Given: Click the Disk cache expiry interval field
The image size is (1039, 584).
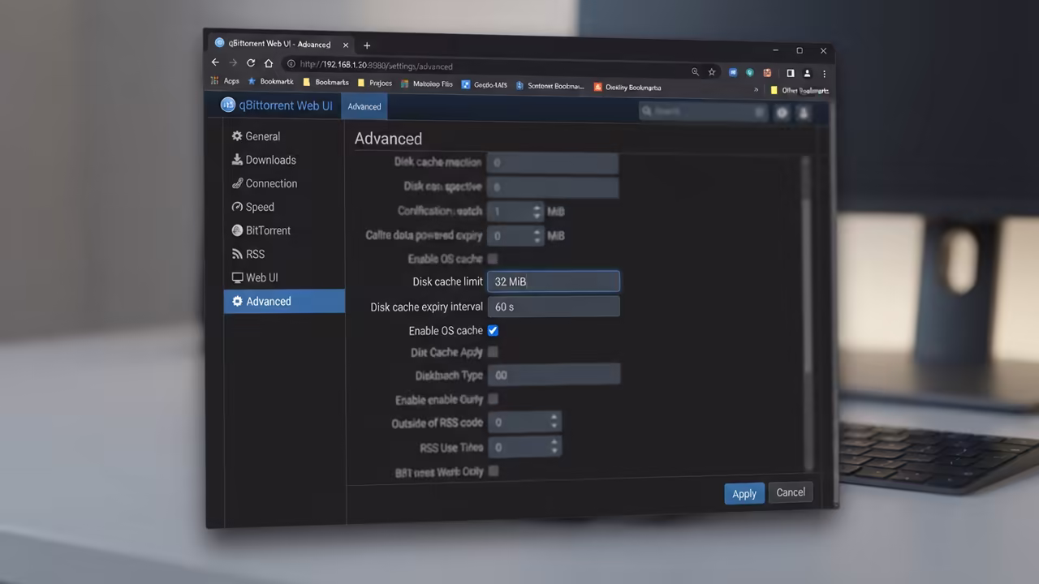Looking at the screenshot, I should click(554, 307).
